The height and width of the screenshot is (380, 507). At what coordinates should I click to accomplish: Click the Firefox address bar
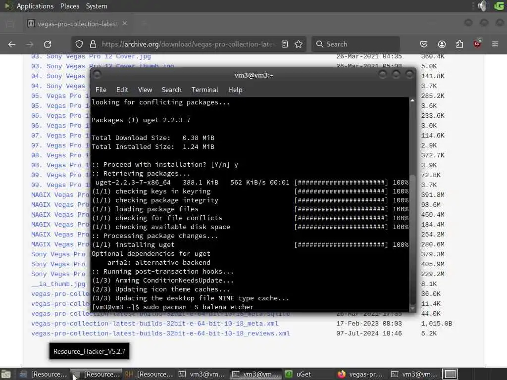point(188,44)
